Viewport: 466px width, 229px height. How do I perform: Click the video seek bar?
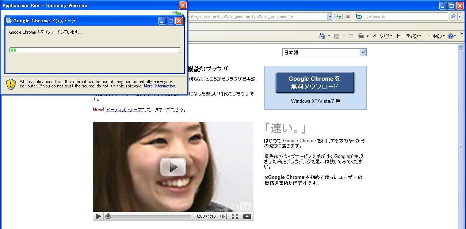148,216
